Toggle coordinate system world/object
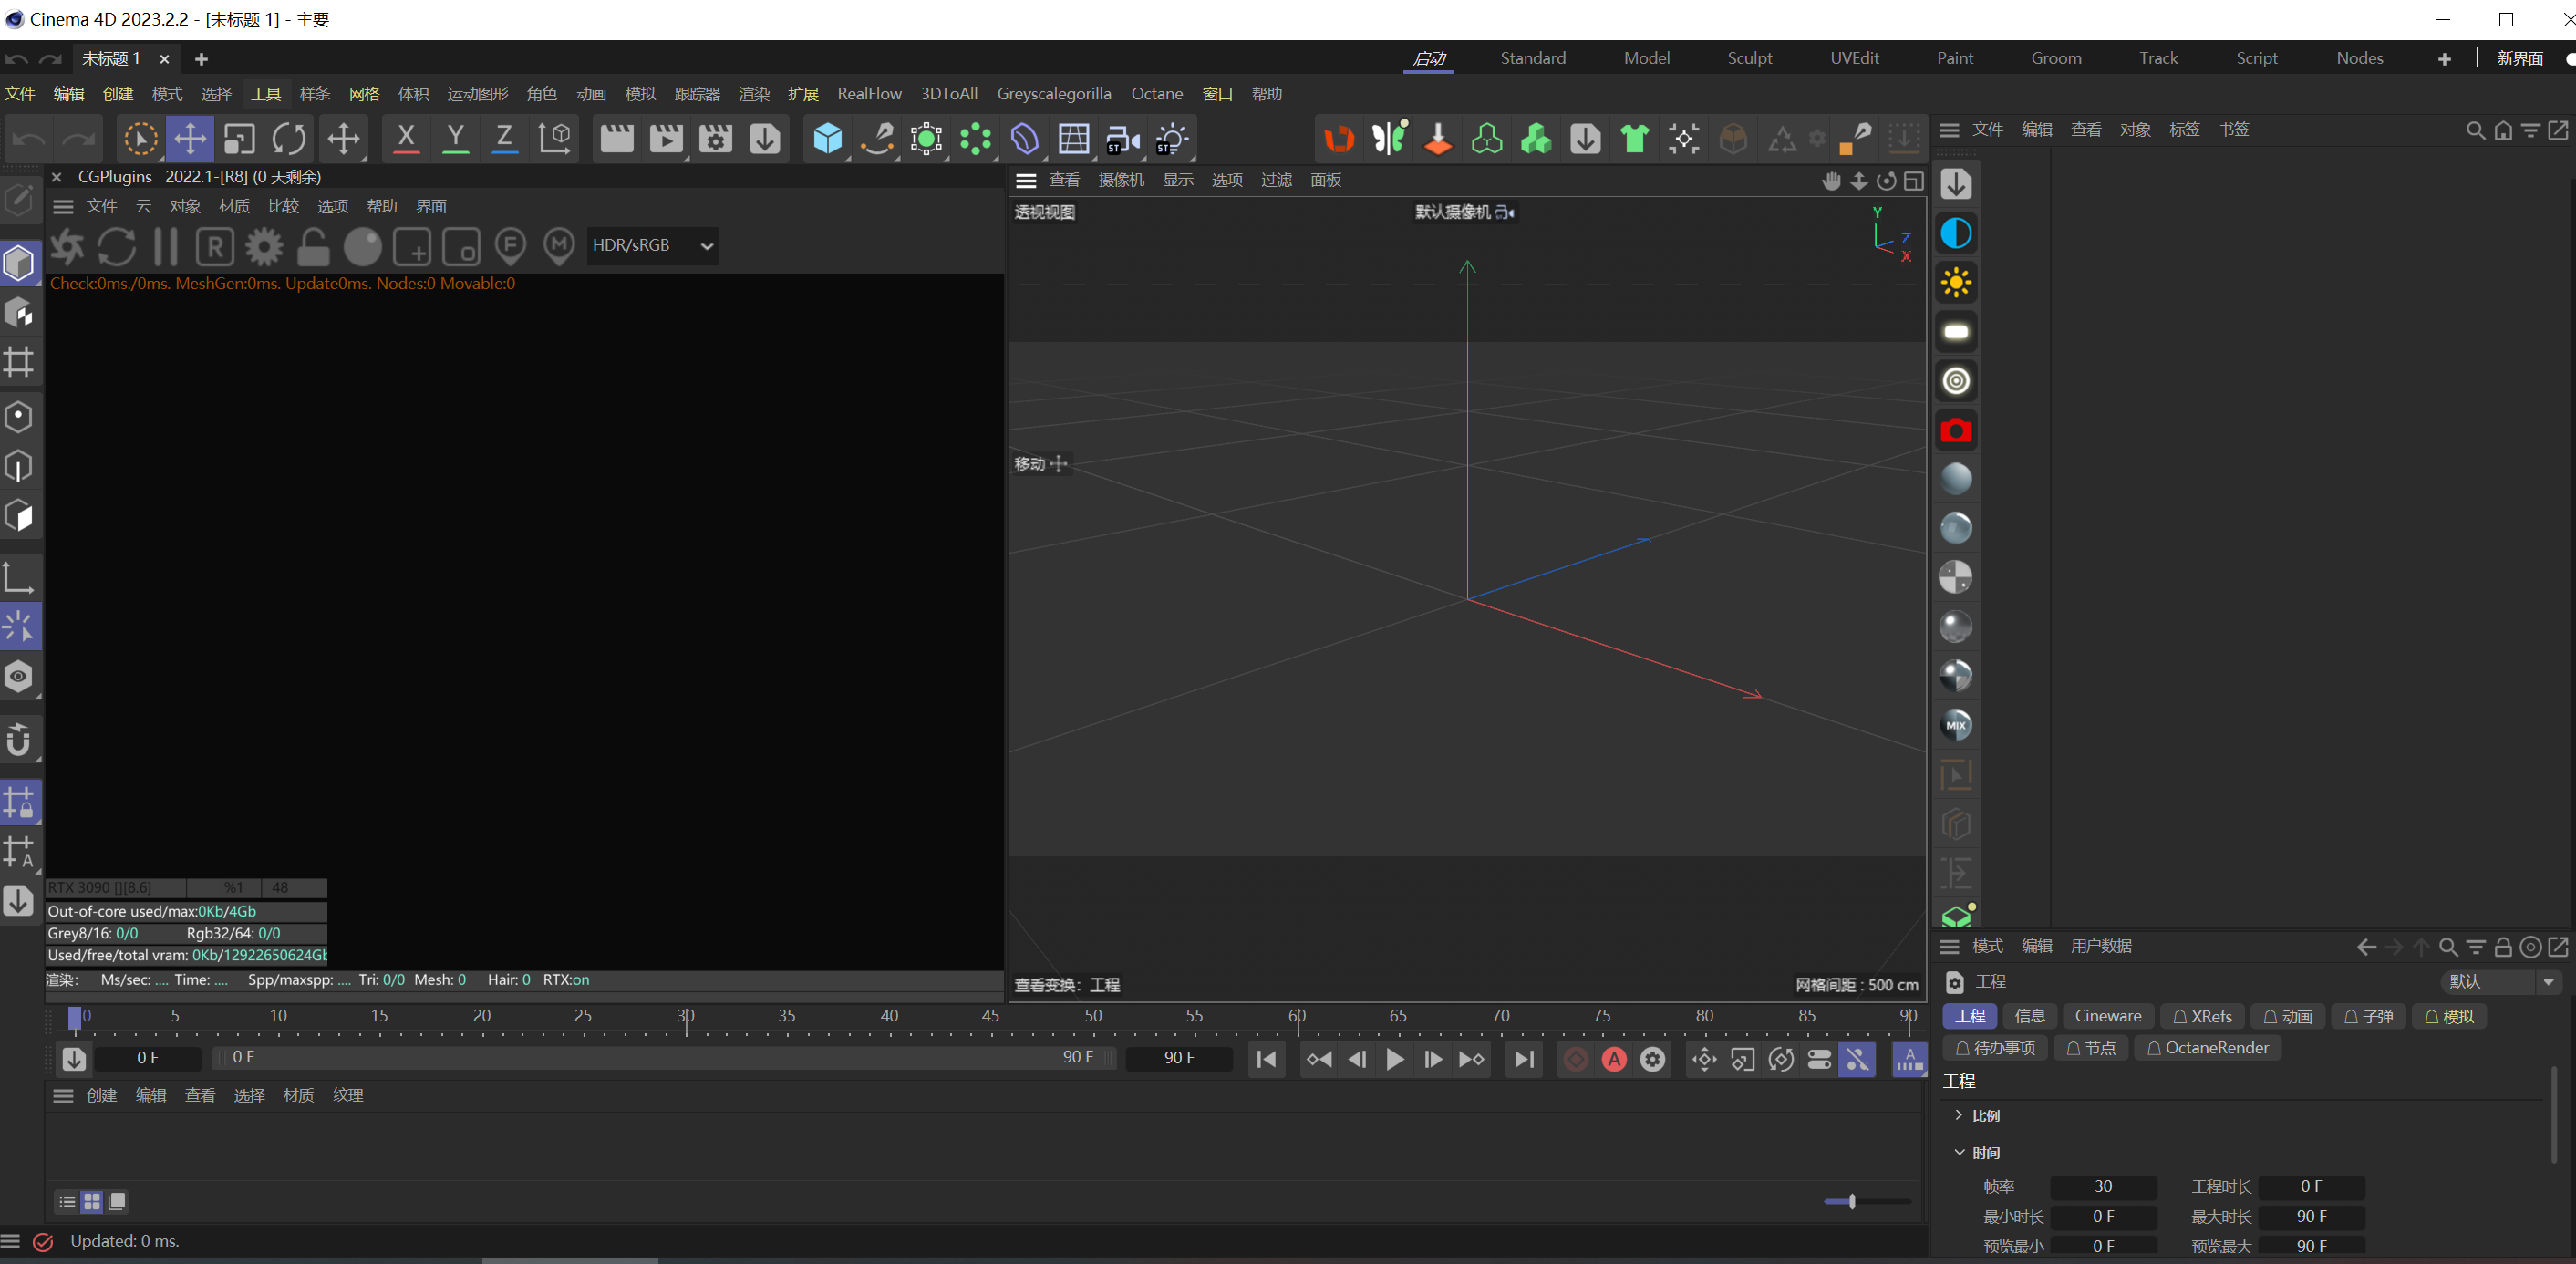This screenshot has width=2576, height=1264. [554, 138]
